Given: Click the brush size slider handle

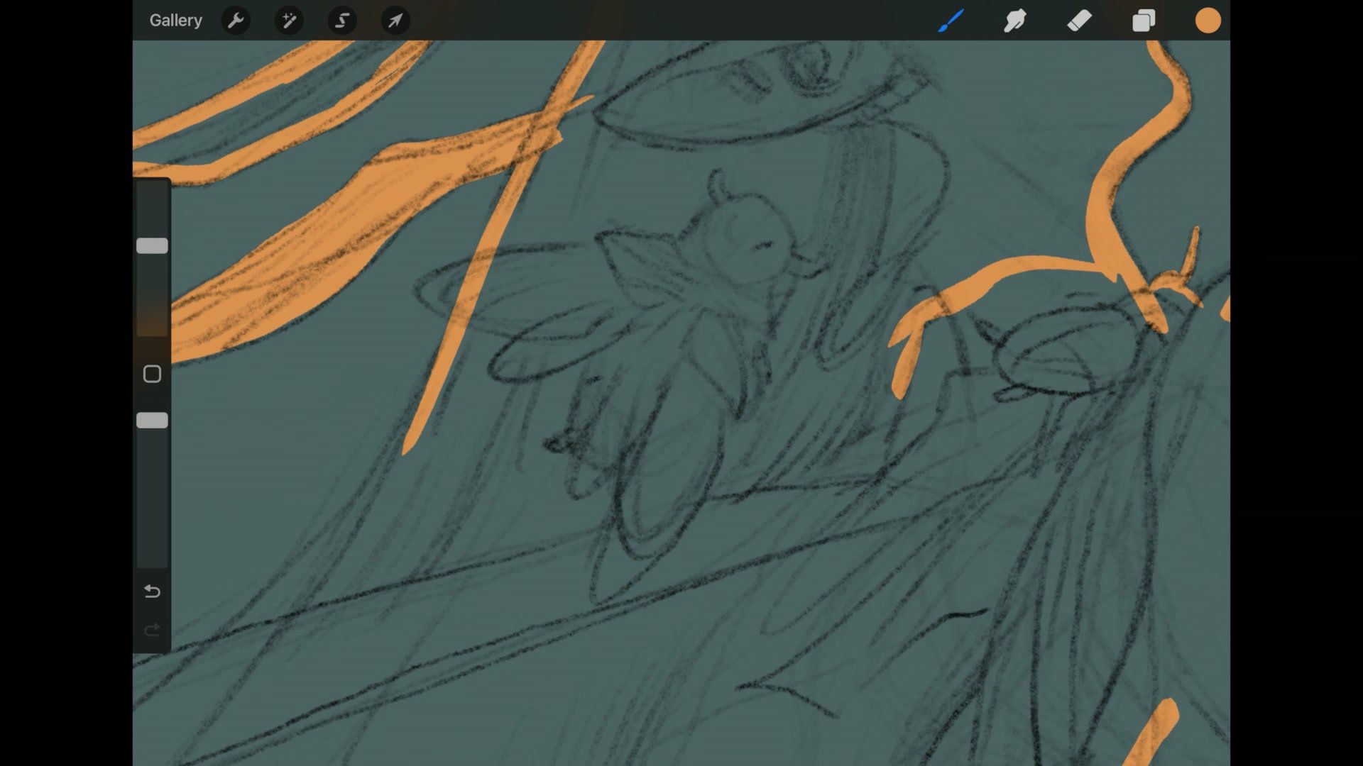Looking at the screenshot, I should click(x=152, y=246).
